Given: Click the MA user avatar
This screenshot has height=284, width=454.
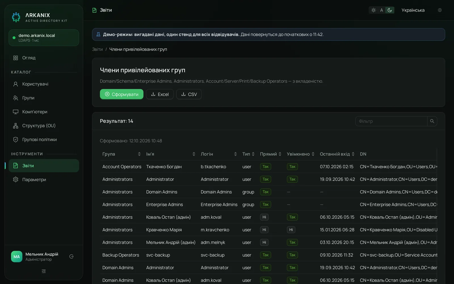Looking at the screenshot, I should [x=17, y=256].
